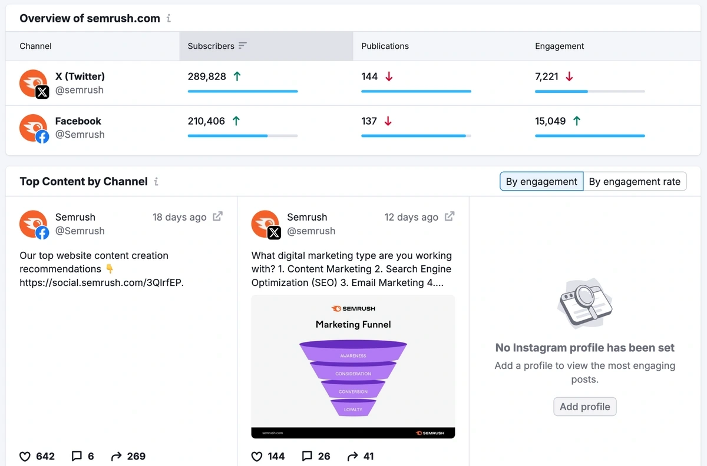This screenshot has height=466, width=707.
Task: Click the red down arrow next to 137
Action: pyautogui.click(x=388, y=121)
